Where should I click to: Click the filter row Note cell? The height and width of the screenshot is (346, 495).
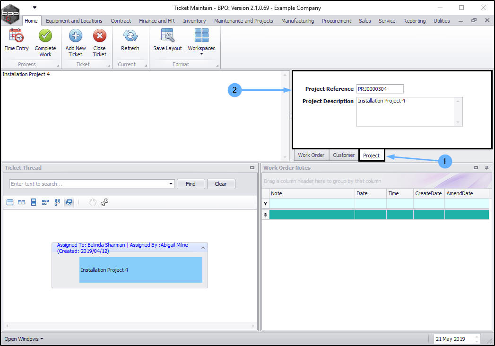(312, 204)
